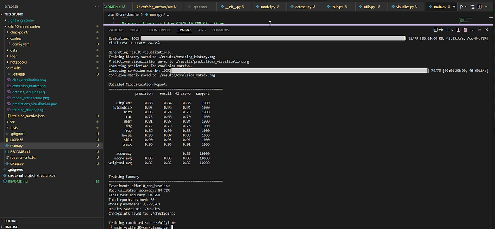Switch to __init__.py editor tab

[234, 7]
